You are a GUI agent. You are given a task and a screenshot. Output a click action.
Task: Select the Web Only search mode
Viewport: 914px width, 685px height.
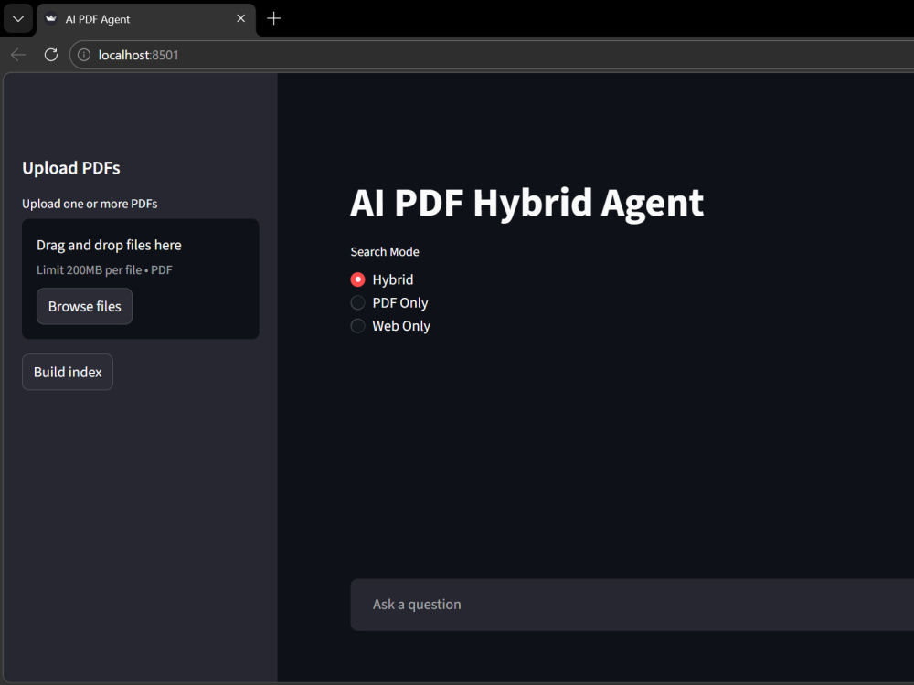click(390, 326)
